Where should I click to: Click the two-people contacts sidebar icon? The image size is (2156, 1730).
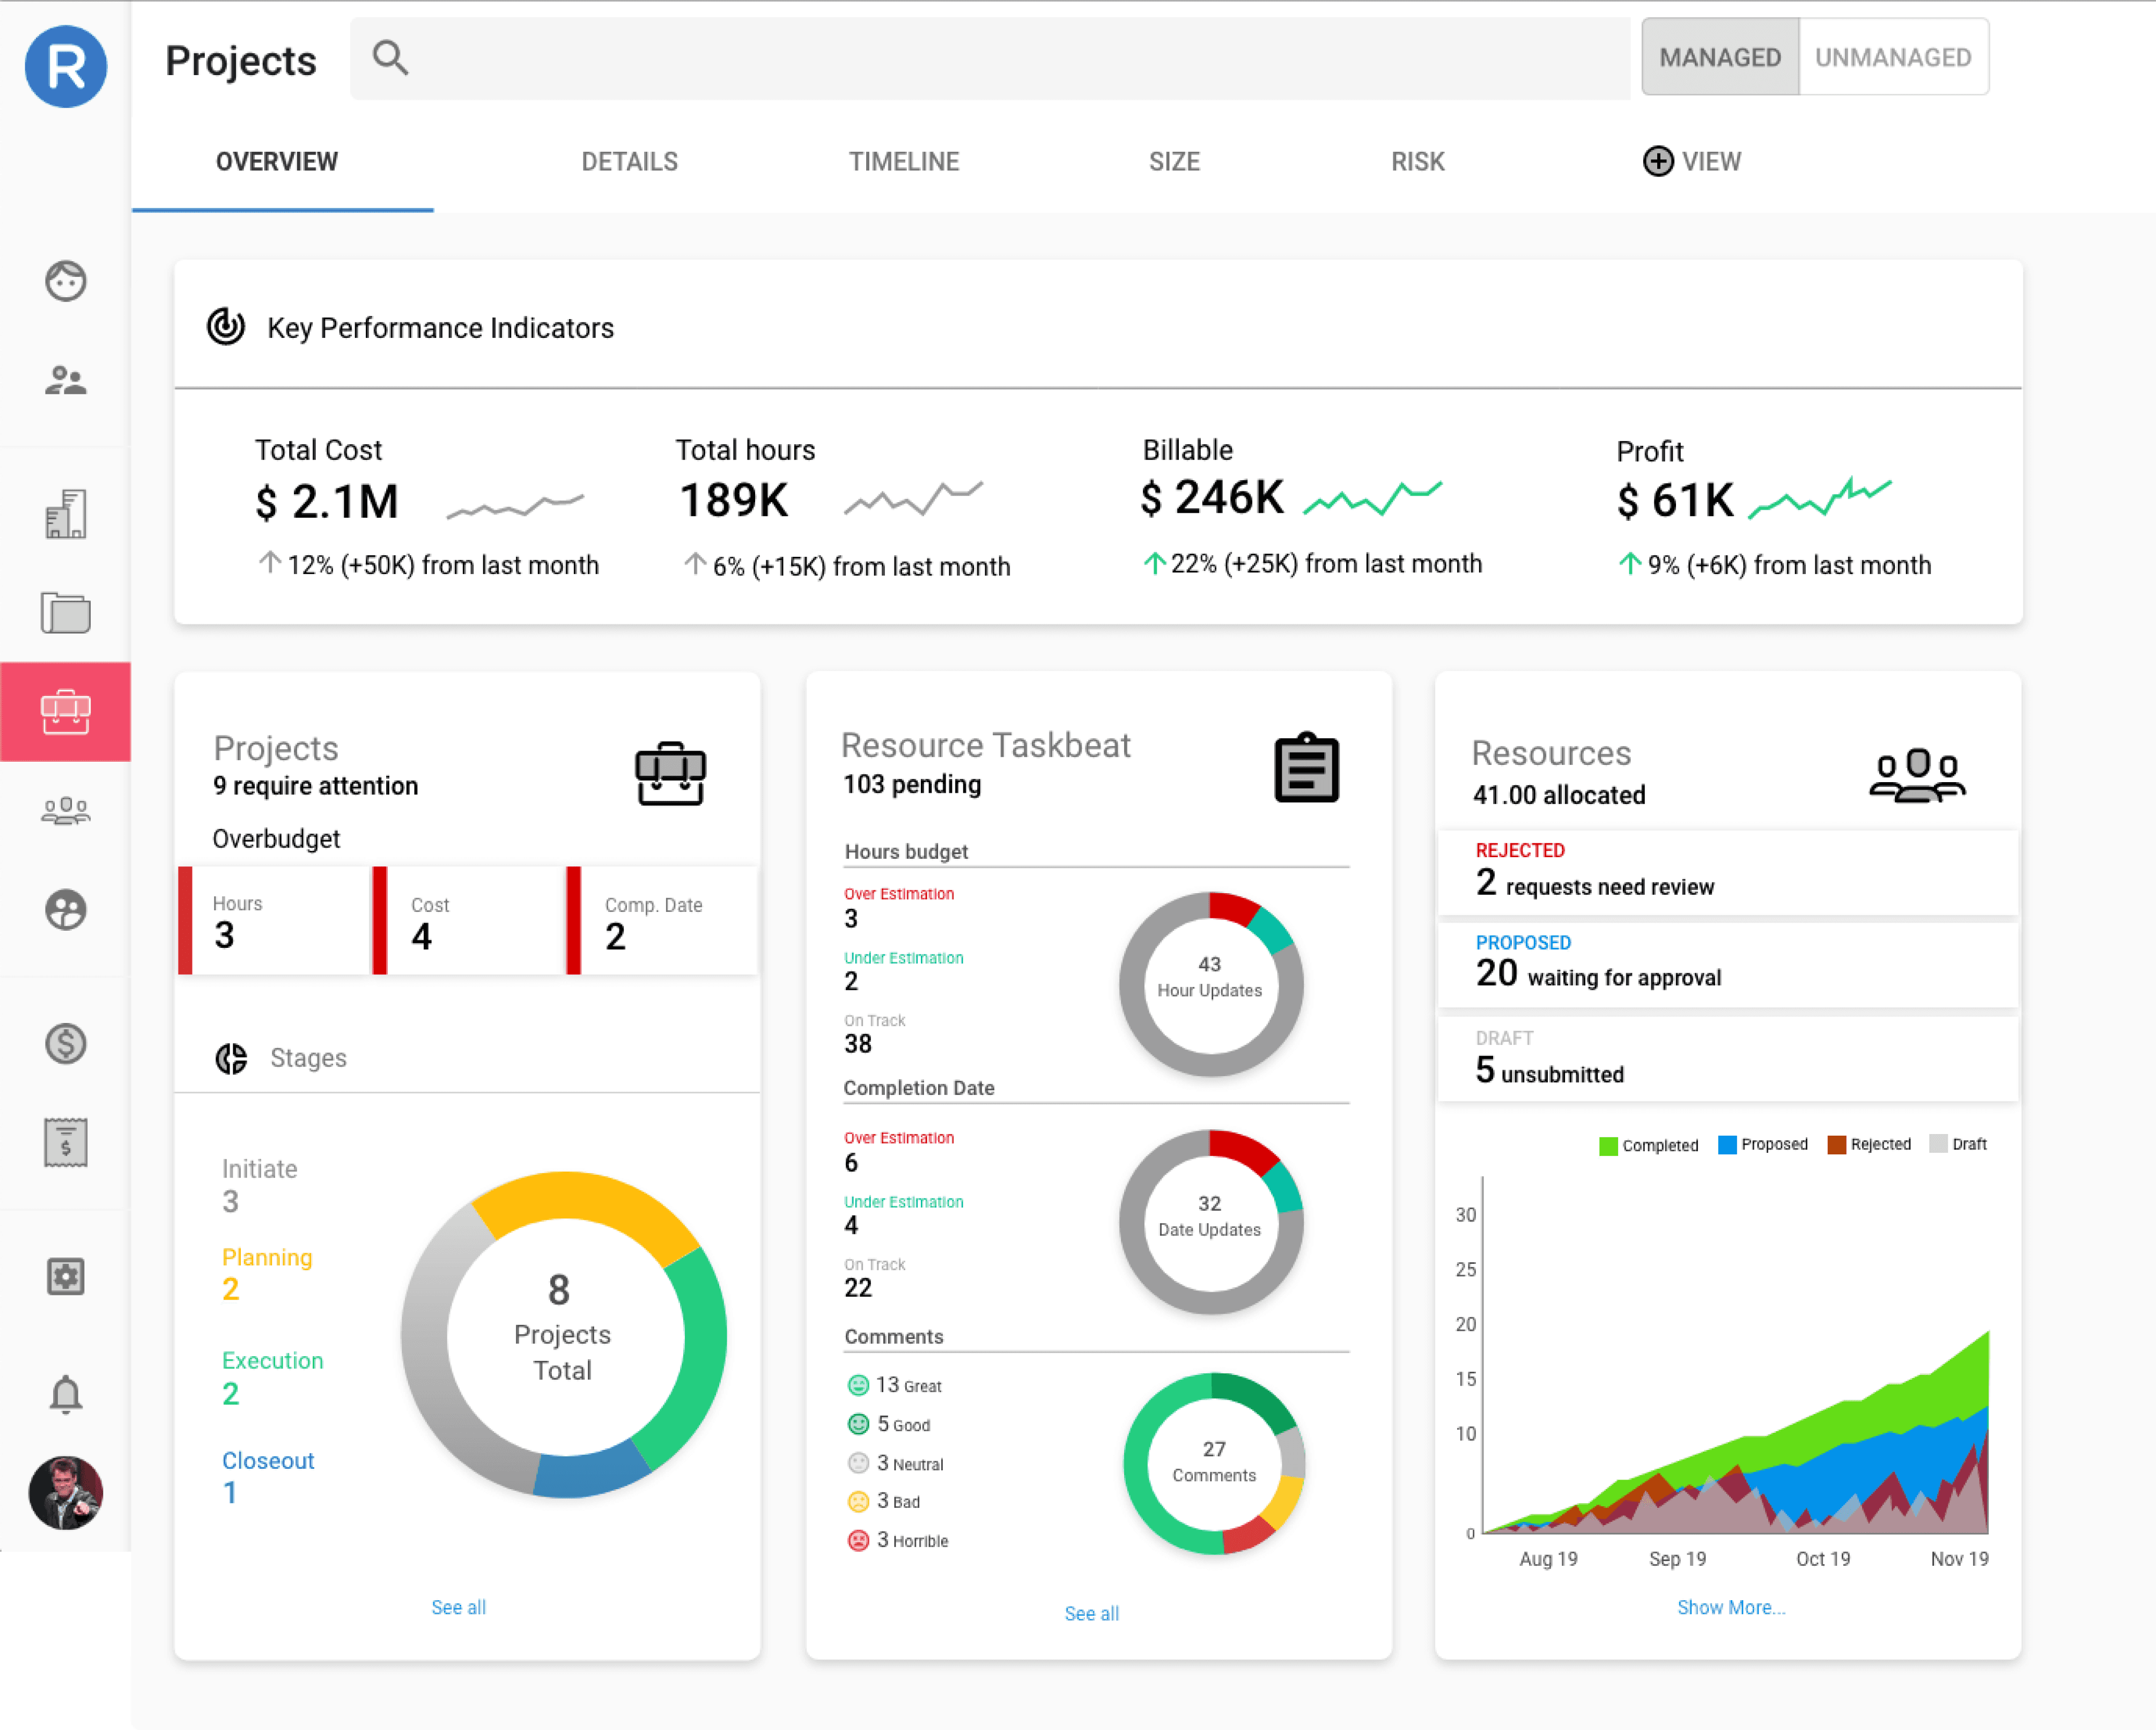[65, 380]
